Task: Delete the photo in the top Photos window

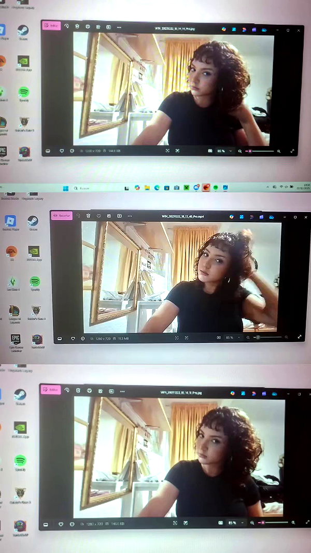Action: point(77,26)
